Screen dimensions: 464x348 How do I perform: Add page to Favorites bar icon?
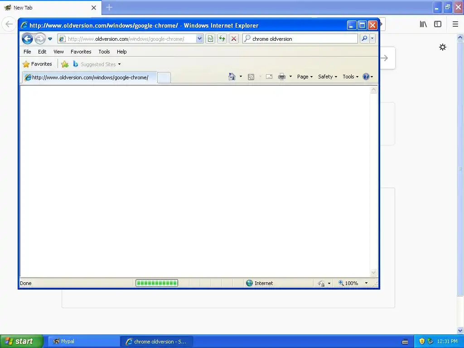(x=65, y=64)
